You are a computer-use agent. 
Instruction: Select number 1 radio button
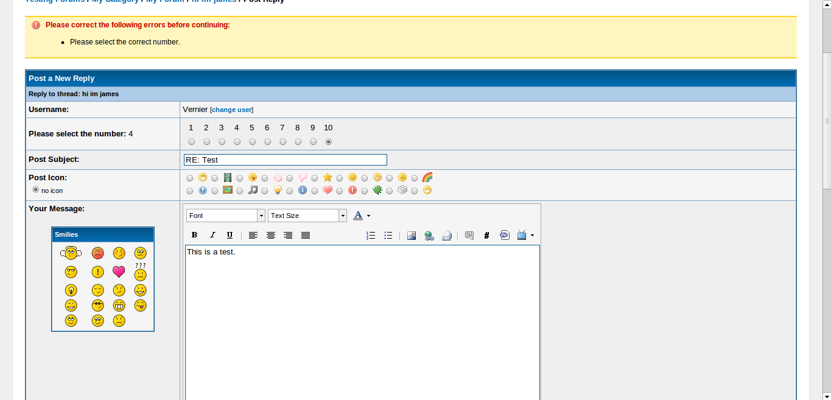192,142
